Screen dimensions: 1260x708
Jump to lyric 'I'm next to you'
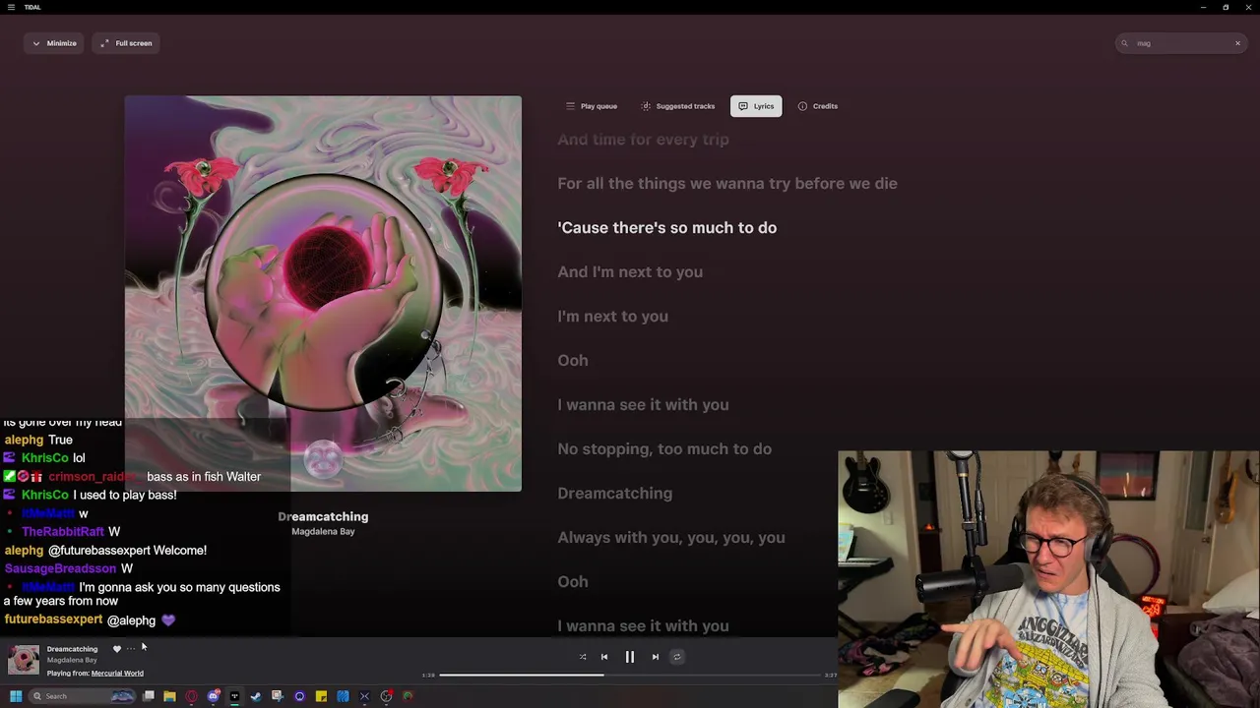tap(613, 317)
